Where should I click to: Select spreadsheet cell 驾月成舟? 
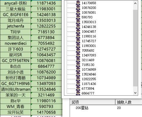click(x=15, y=20)
